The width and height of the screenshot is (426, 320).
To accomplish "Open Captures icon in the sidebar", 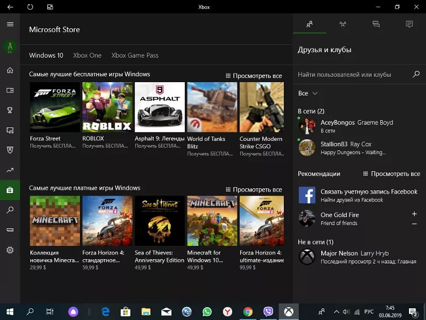I will (x=10, y=130).
